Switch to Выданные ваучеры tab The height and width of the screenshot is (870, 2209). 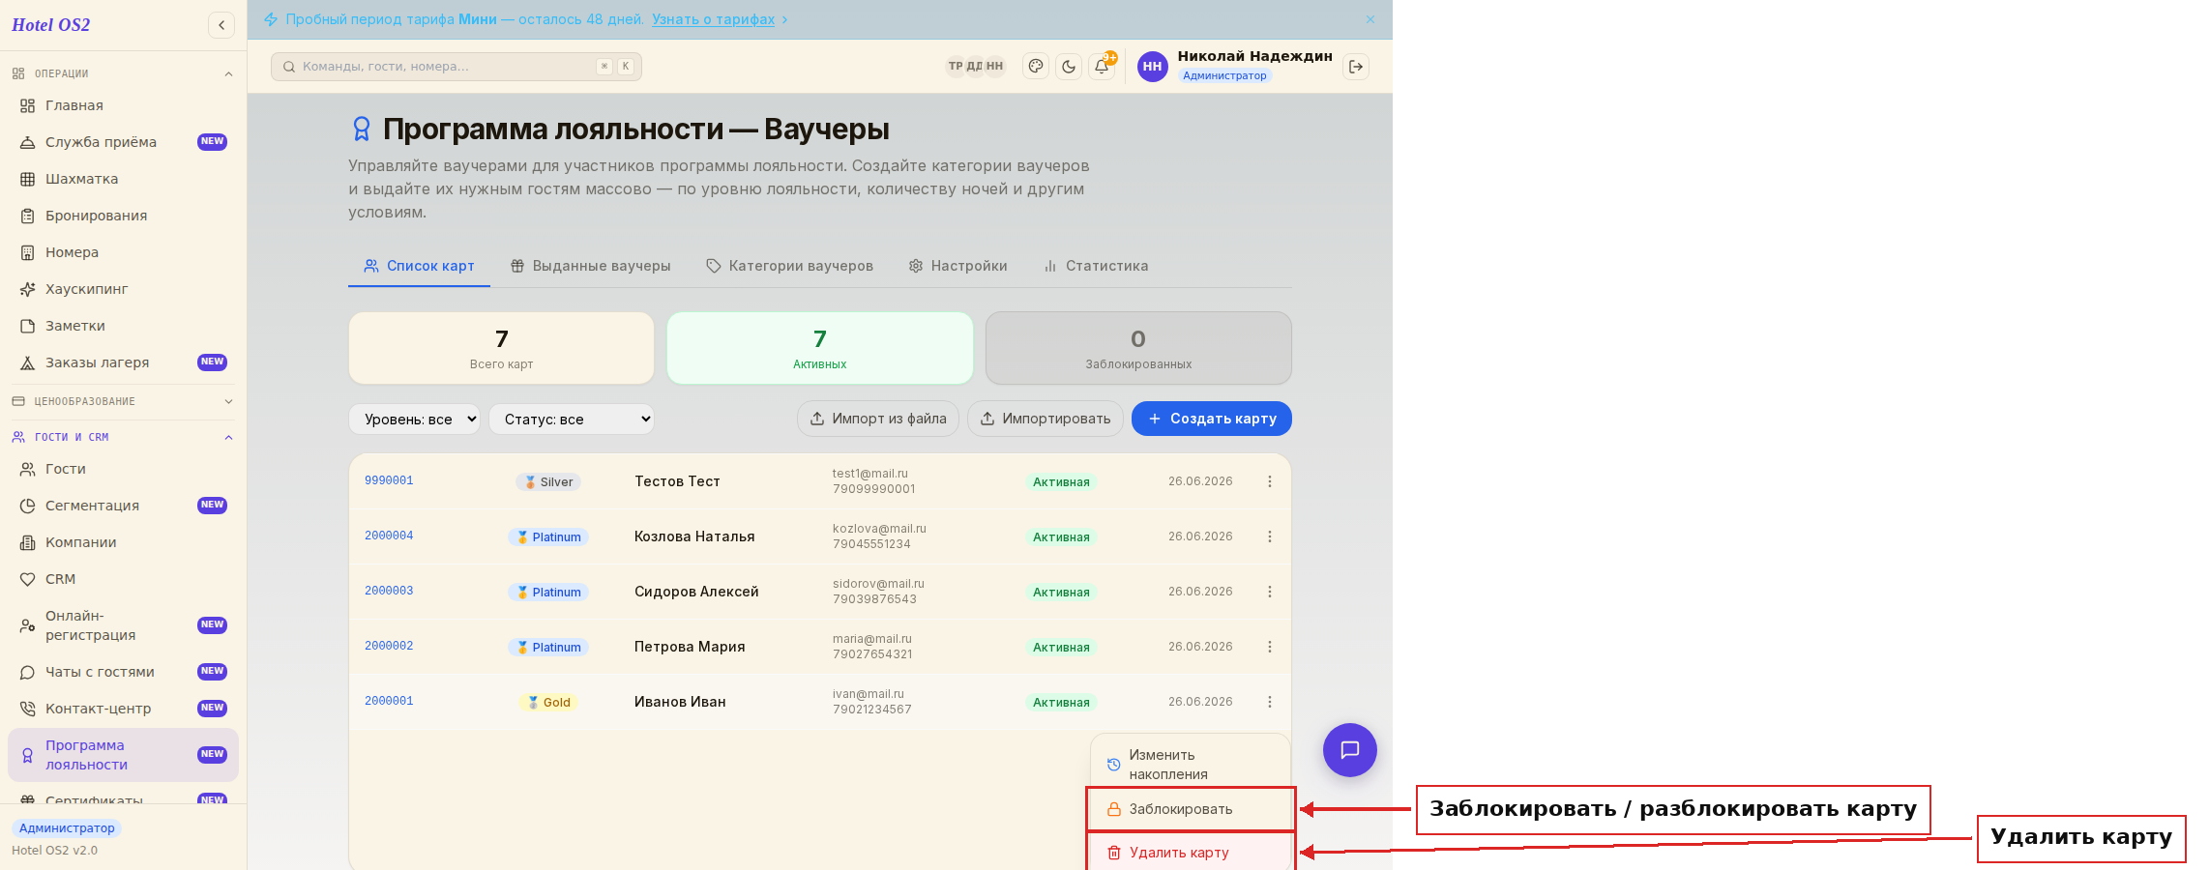pos(591,266)
